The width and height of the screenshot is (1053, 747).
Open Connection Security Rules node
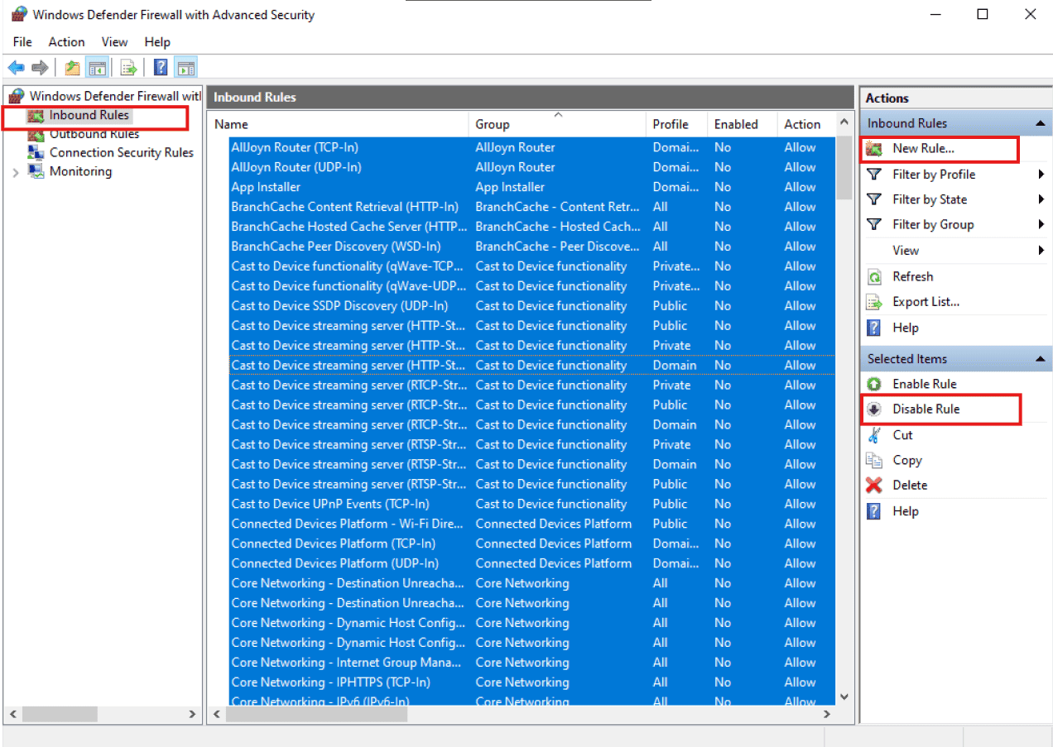pyautogui.click(x=121, y=152)
